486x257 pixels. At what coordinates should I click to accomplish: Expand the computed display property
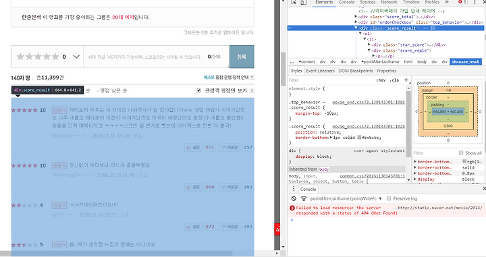(415, 179)
